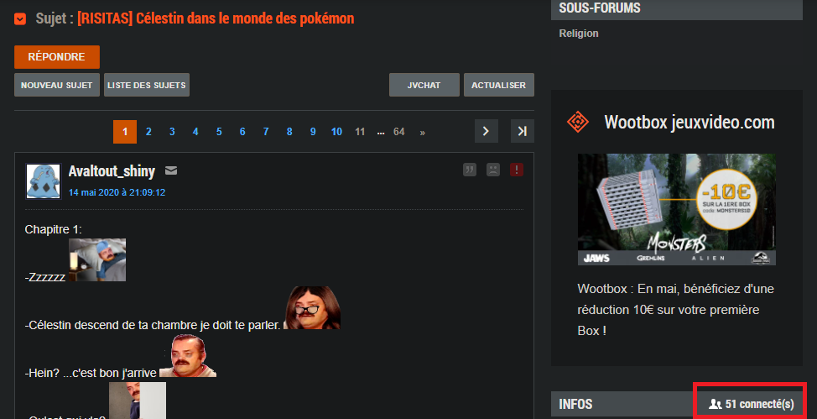Click the Wootbox En mai promo text

[x=676, y=310]
